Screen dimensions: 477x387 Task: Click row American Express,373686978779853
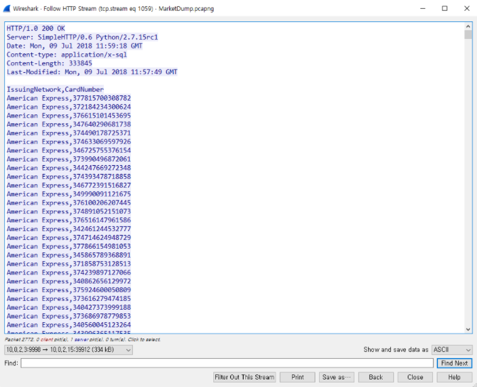click(69, 316)
